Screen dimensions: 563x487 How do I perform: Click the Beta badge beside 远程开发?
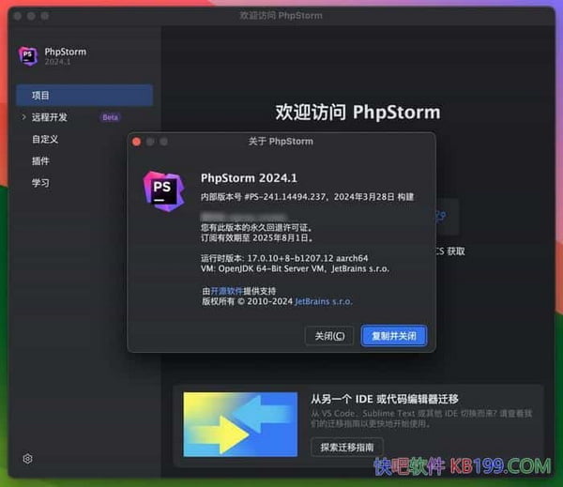111,117
